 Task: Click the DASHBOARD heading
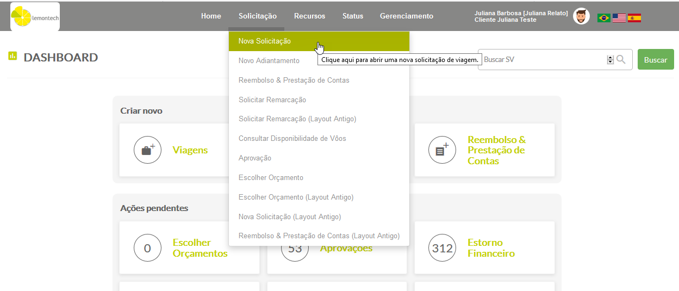click(61, 57)
